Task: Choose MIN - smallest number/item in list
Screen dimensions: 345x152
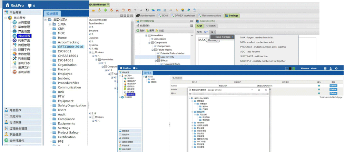Action: 257,42
